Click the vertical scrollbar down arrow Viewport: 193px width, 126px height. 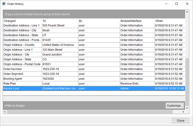tap(187, 107)
